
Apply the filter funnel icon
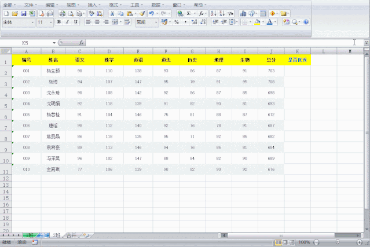(x=230, y=14)
